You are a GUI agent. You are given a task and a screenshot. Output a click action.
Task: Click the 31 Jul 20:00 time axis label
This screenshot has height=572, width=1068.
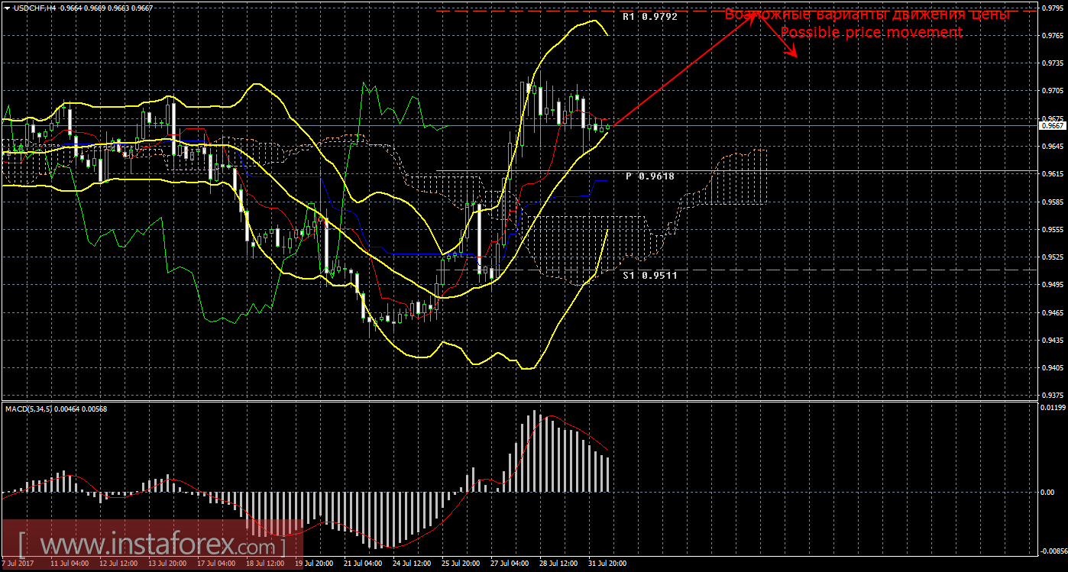(608, 564)
